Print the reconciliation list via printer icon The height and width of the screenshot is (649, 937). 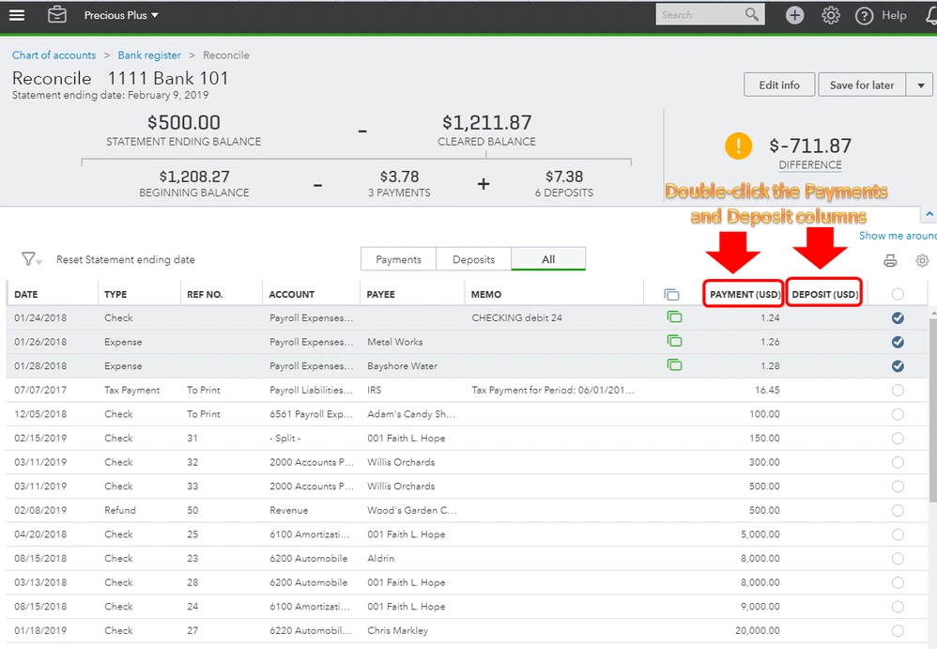890,261
